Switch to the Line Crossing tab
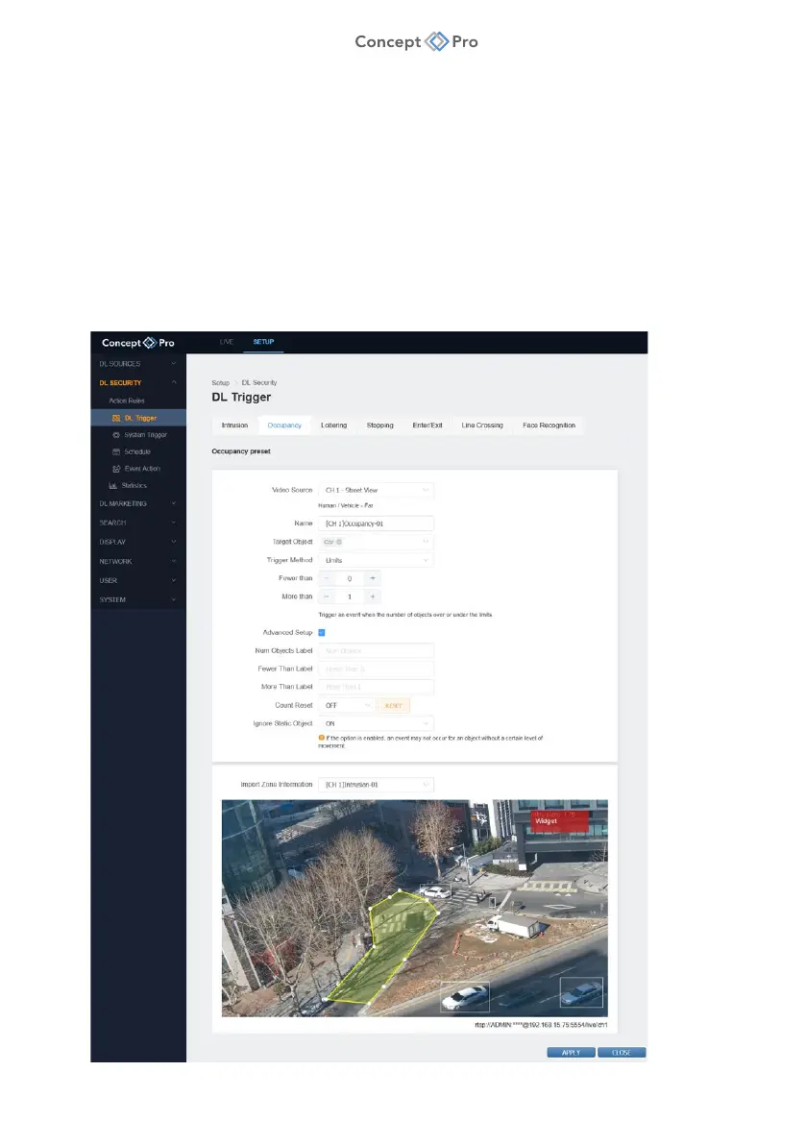Screen dimensions: 806x1144 [481, 425]
